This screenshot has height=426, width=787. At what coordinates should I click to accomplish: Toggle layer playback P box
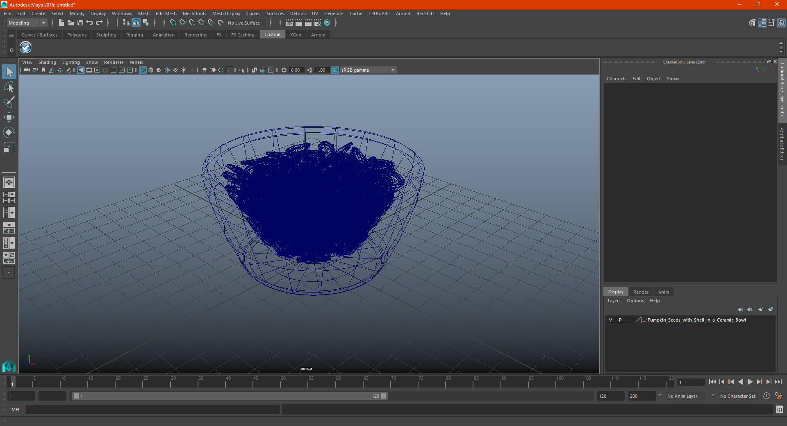pyautogui.click(x=620, y=320)
